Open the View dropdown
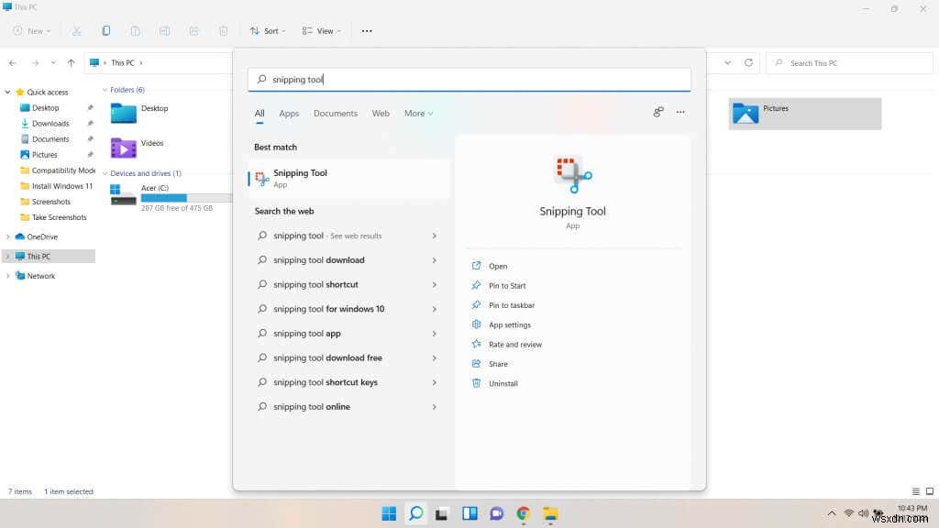 coord(320,30)
